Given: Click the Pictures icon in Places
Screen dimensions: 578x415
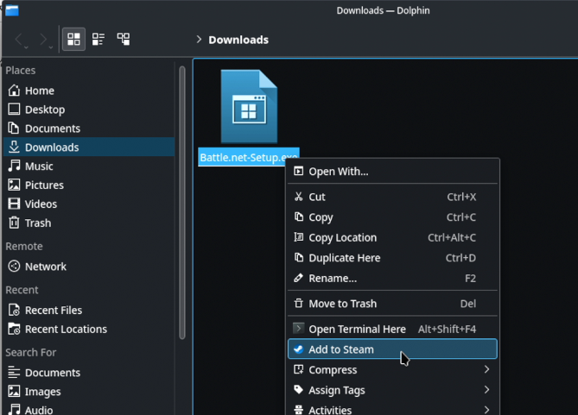Looking at the screenshot, I should [14, 185].
